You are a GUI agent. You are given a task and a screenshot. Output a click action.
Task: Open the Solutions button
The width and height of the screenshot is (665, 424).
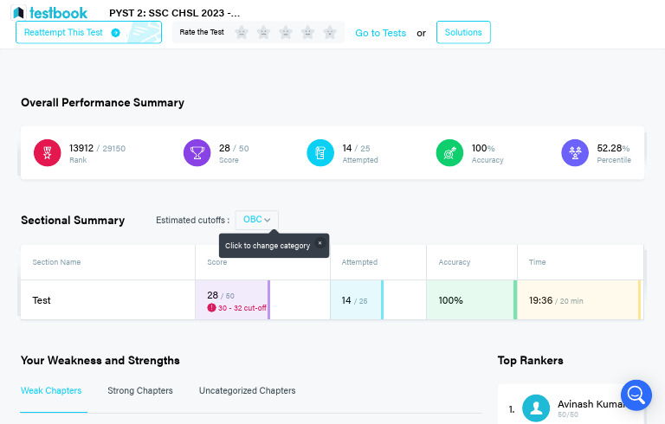463,32
